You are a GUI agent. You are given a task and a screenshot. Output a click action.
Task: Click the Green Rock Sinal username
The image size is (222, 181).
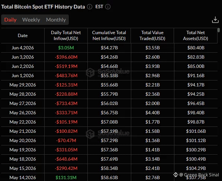click(x=202, y=175)
